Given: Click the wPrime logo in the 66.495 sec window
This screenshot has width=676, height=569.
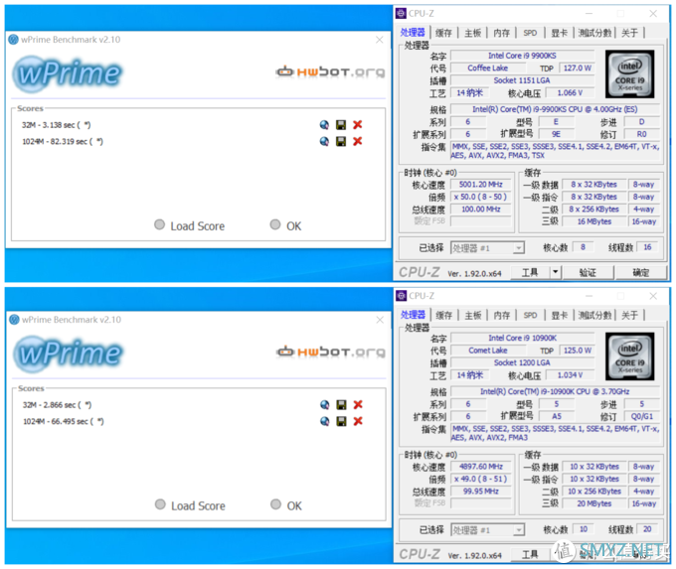Looking at the screenshot, I should (x=69, y=354).
